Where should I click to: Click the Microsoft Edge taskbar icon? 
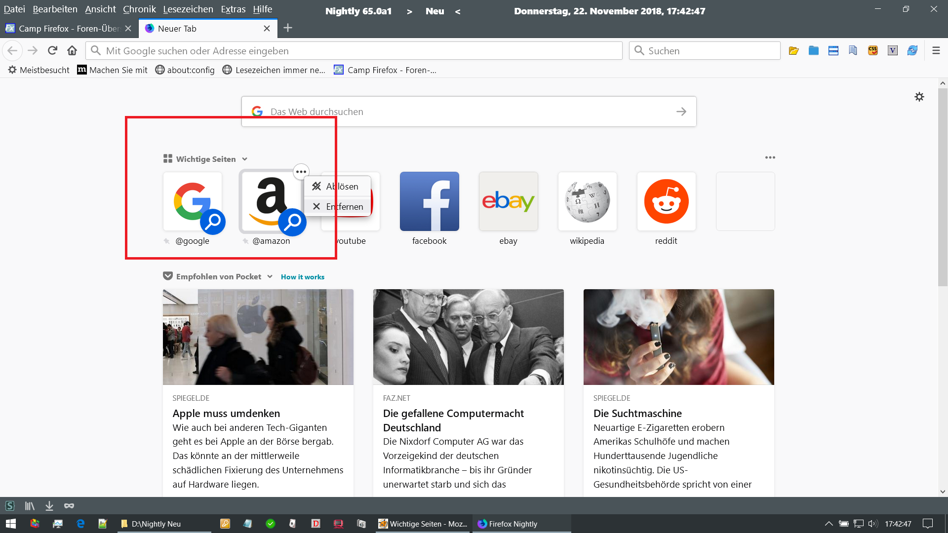point(80,524)
